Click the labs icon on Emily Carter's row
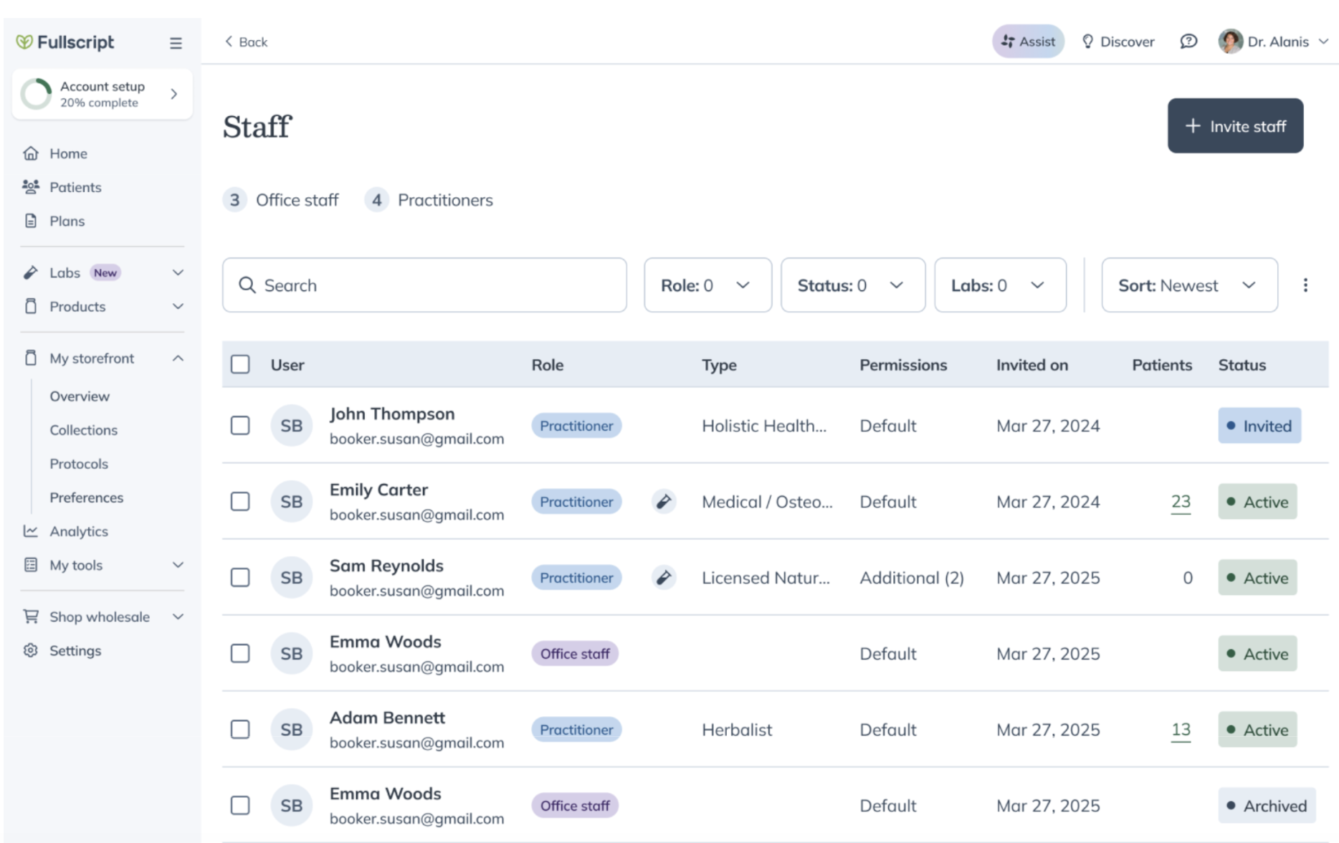The height and width of the screenshot is (843, 1339). [664, 502]
